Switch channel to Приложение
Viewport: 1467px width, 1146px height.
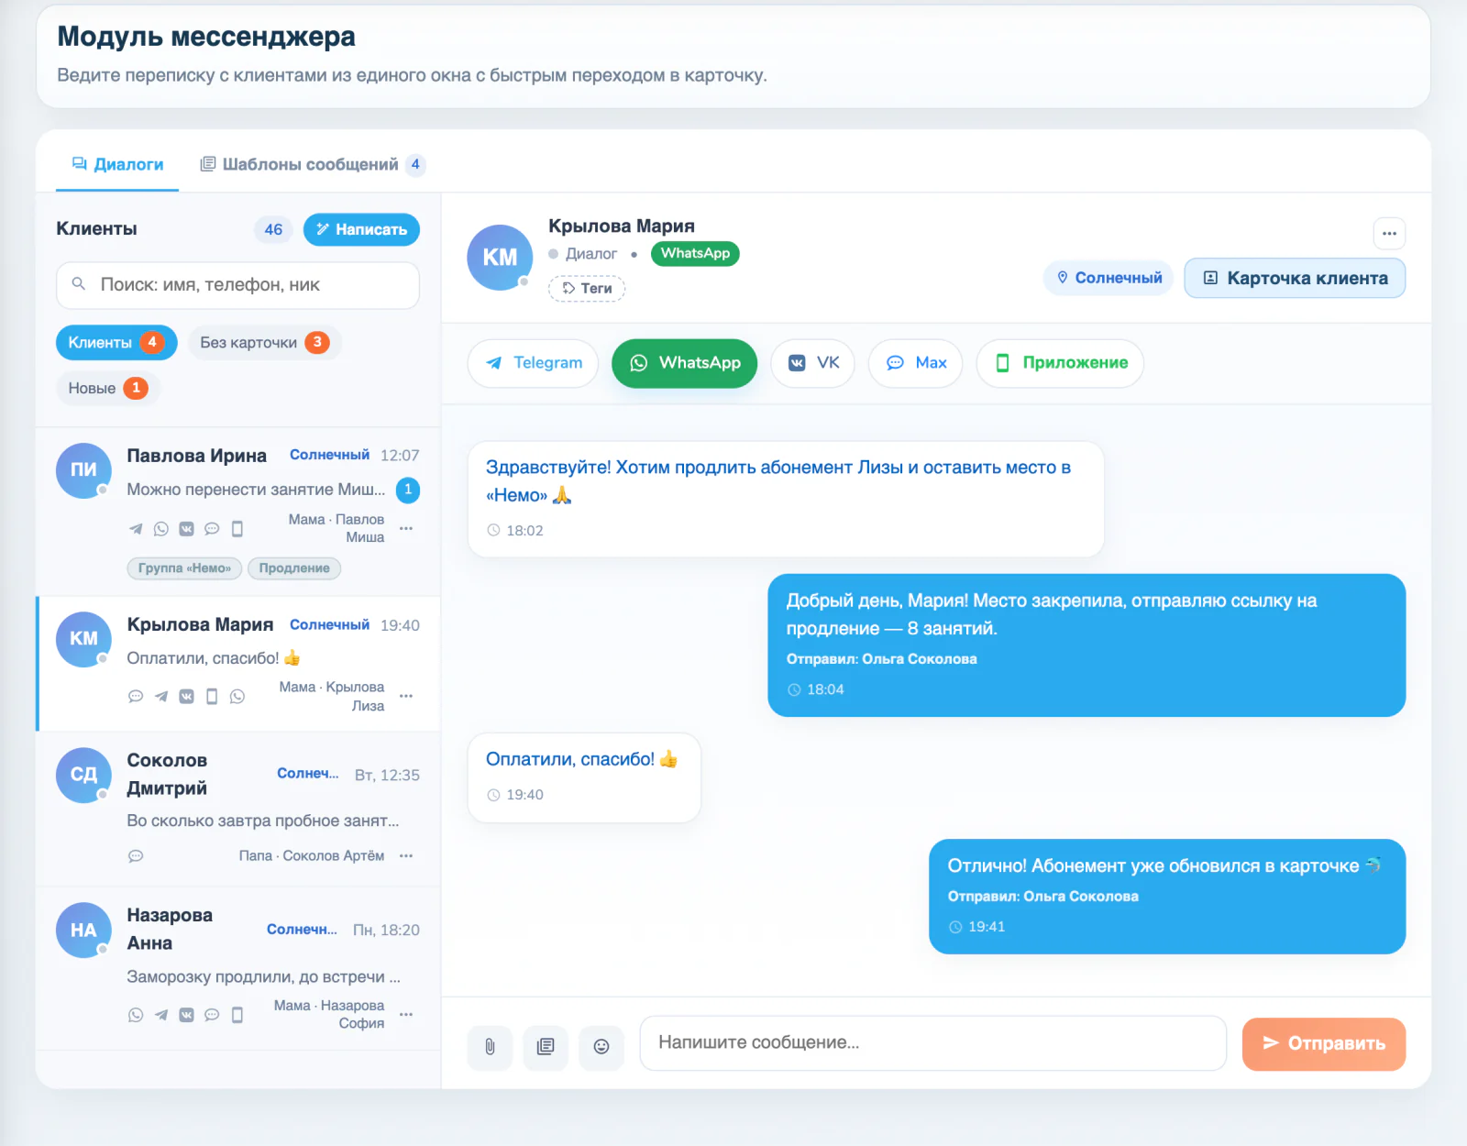pyautogui.click(x=1060, y=363)
